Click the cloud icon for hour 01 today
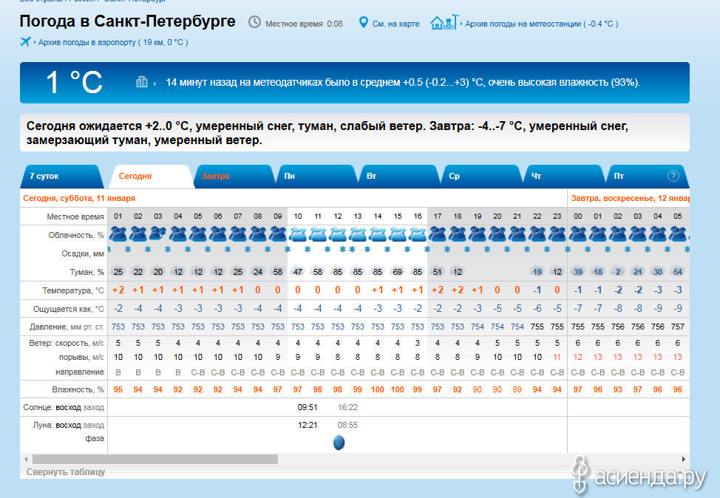The height and width of the screenshot is (498, 720). pos(118,234)
